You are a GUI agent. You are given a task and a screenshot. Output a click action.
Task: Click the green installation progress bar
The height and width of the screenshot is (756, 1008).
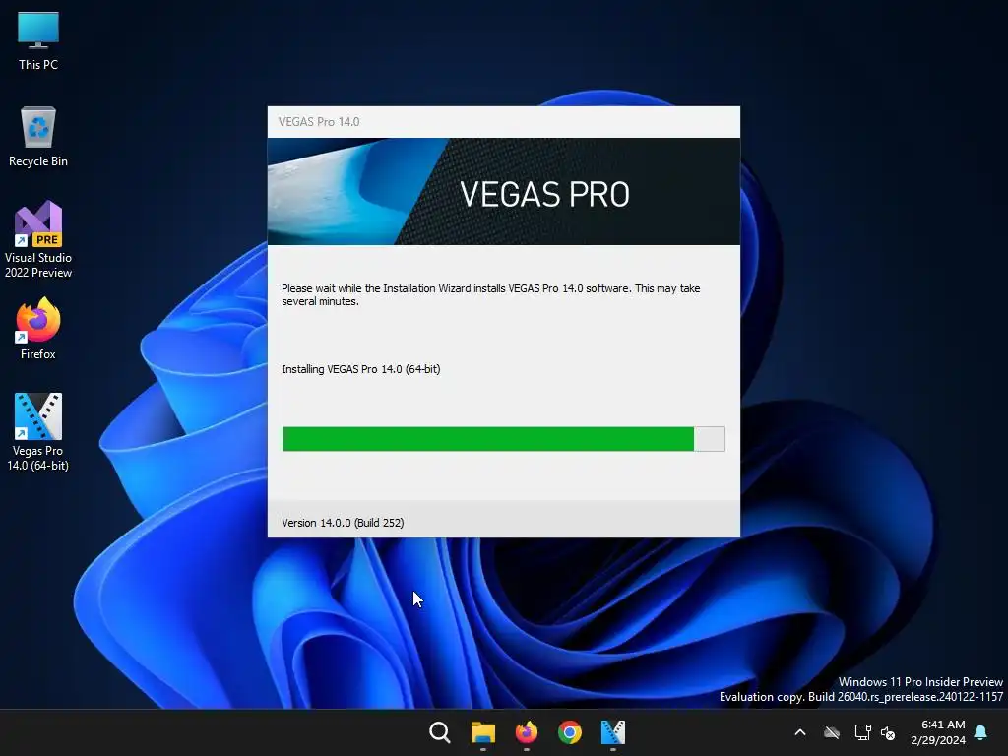[x=504, y=439]
